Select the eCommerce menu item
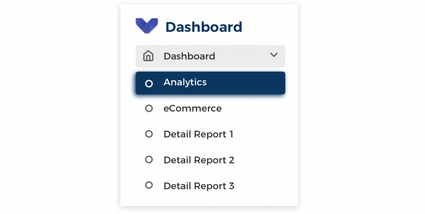The image size is (425, 214). click(x=210, y=108)
